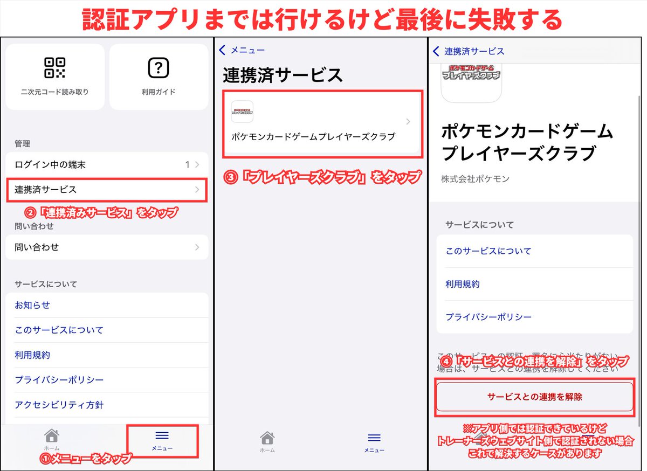Open 利用規約 in the right screen

(x=463, y=284)
